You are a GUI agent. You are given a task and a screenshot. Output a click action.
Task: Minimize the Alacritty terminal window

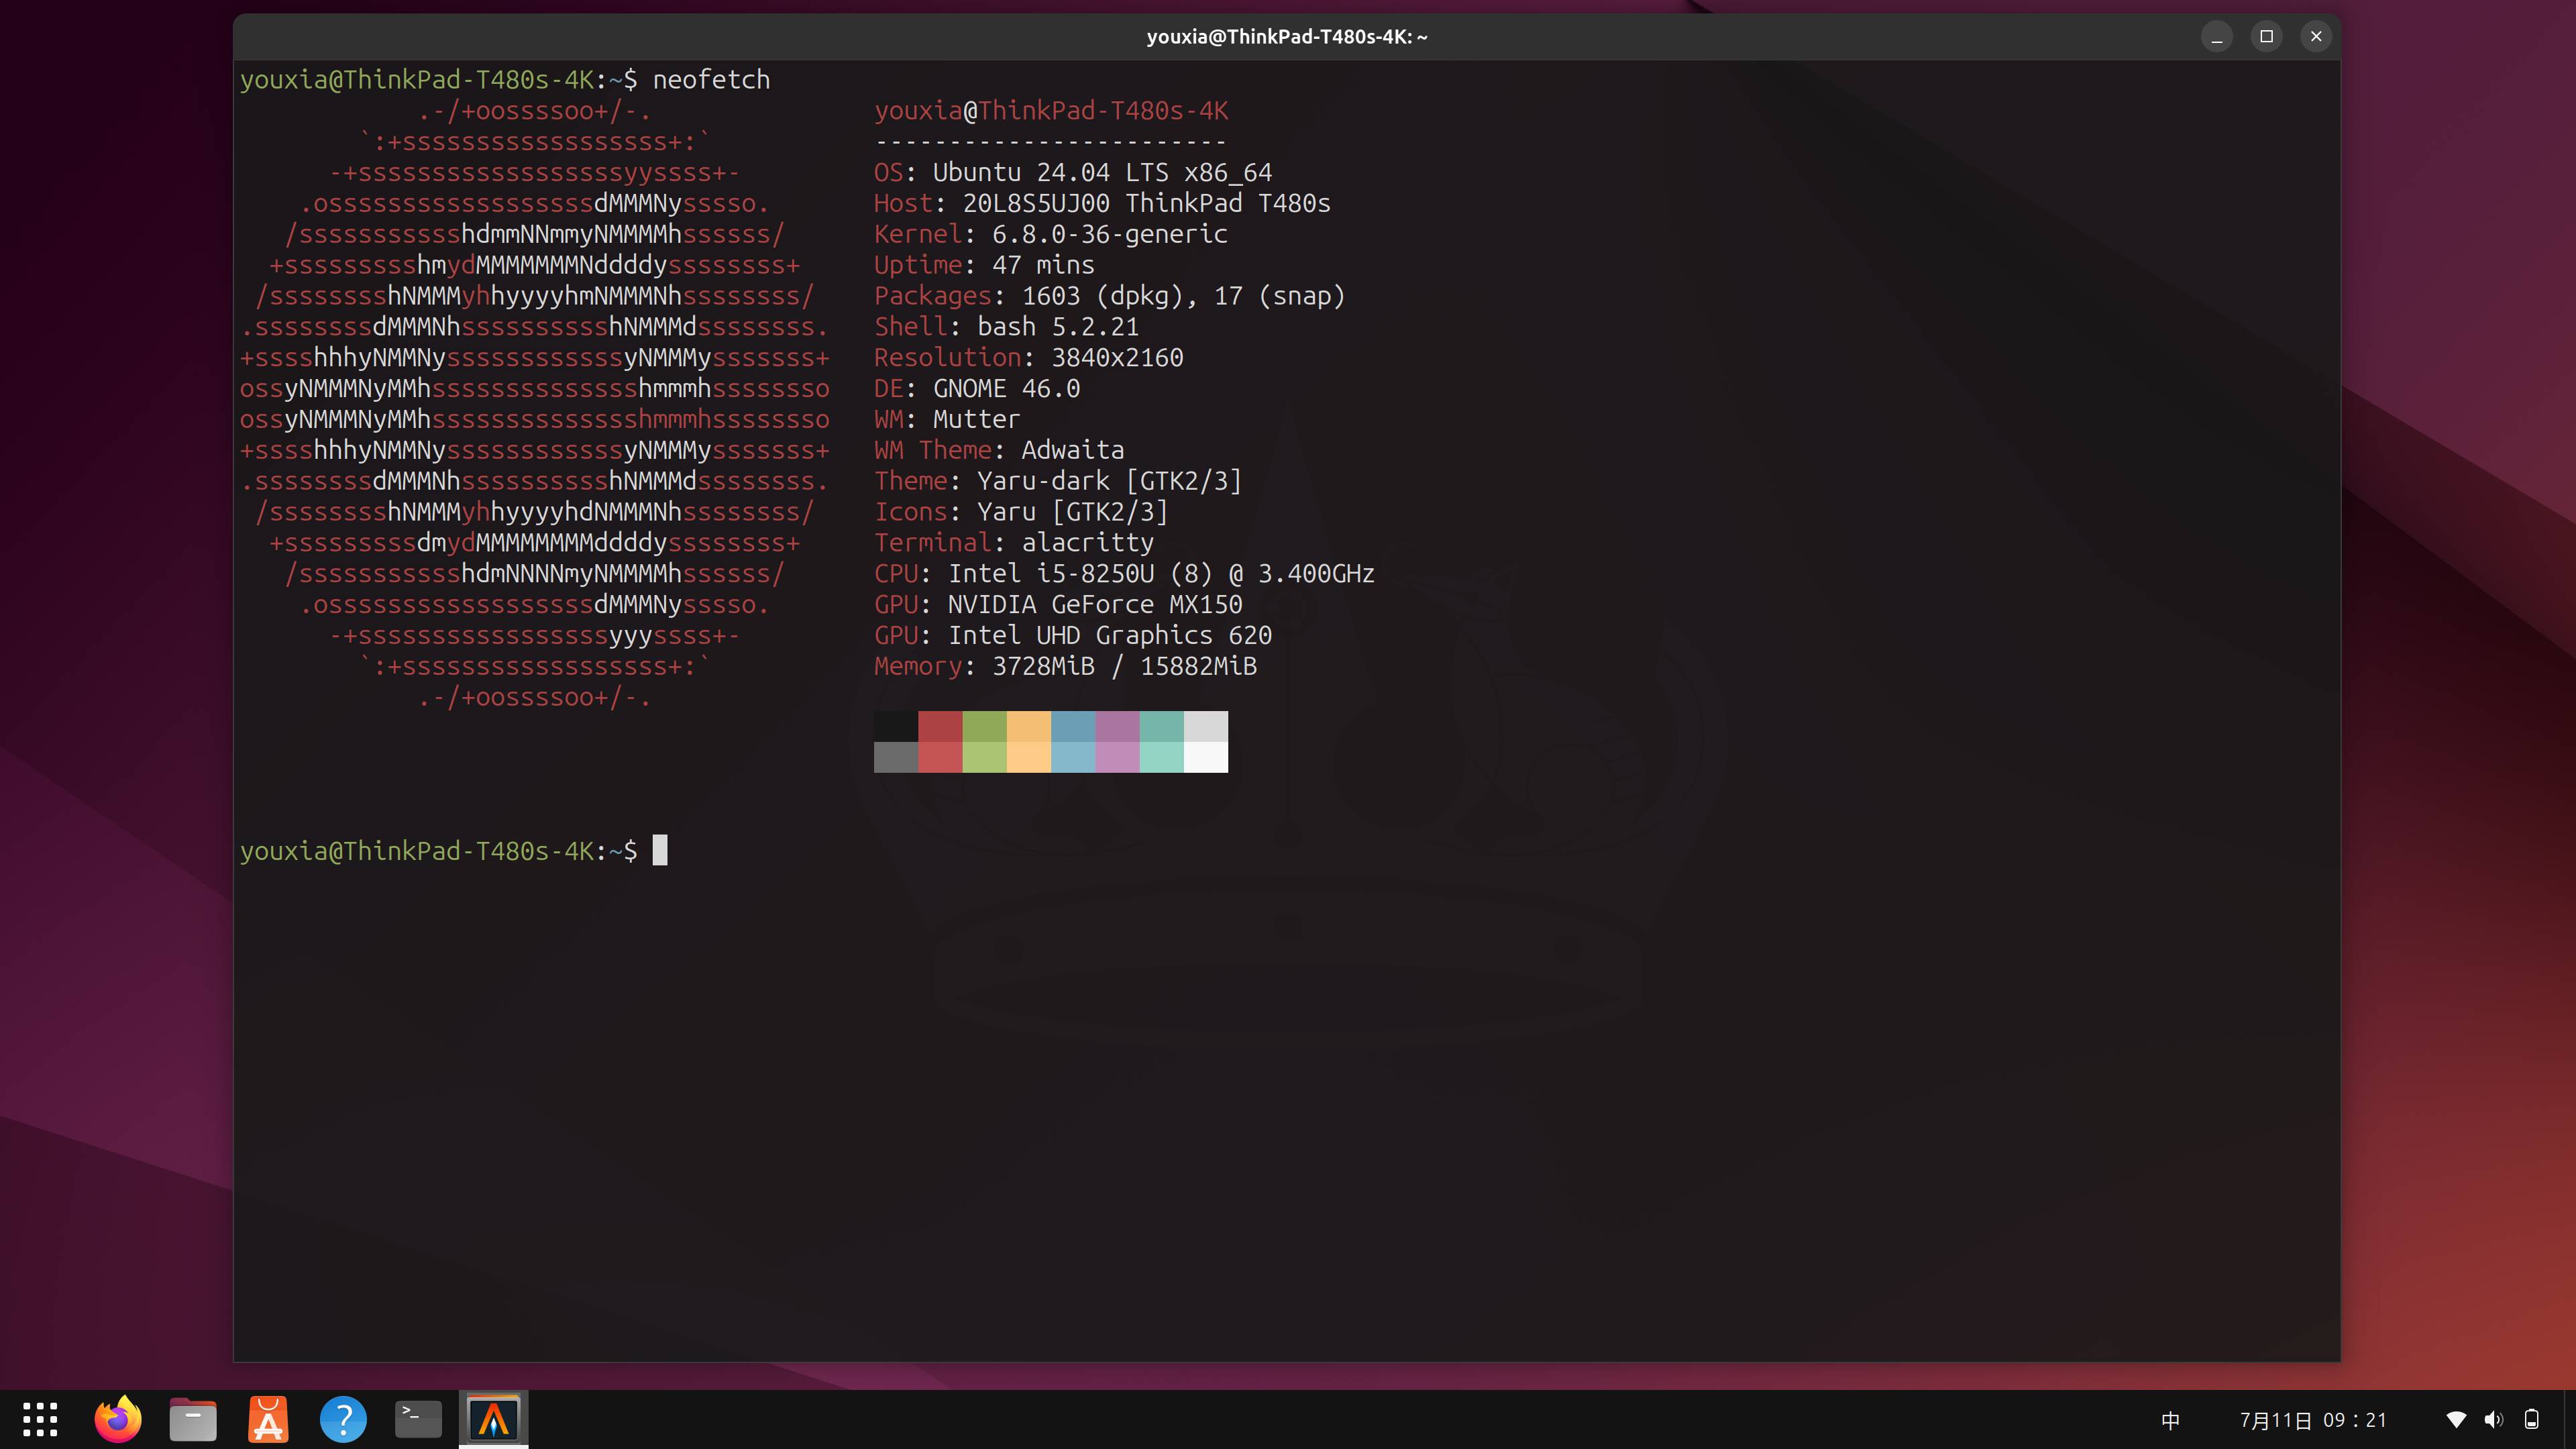click(x=2217, y=37)
